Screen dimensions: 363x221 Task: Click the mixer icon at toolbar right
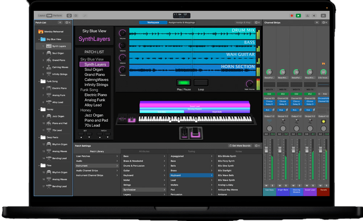[x=323, y=16]
